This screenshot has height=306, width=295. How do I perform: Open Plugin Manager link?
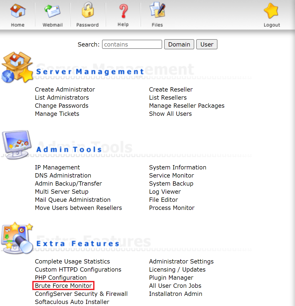click(171, 278)
